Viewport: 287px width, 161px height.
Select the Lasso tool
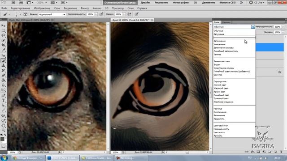3,35
